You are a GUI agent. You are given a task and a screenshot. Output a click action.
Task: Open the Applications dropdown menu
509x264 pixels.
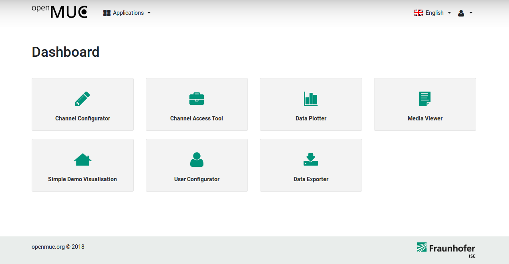pos(127,12)
